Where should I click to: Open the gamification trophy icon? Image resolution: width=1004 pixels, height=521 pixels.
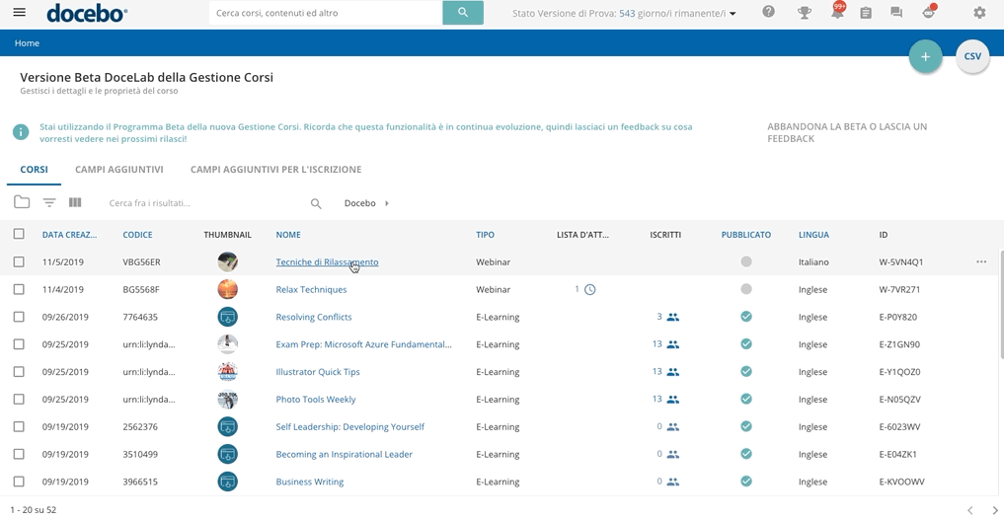coord(805,13)
